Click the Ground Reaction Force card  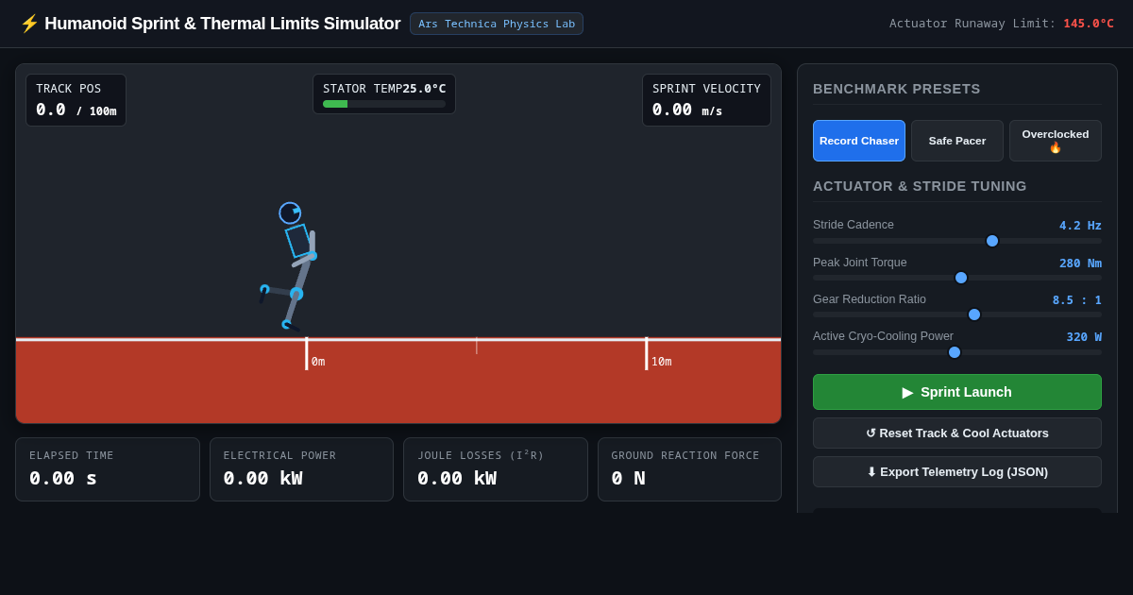pyautogui.click(x=689, y=469)
